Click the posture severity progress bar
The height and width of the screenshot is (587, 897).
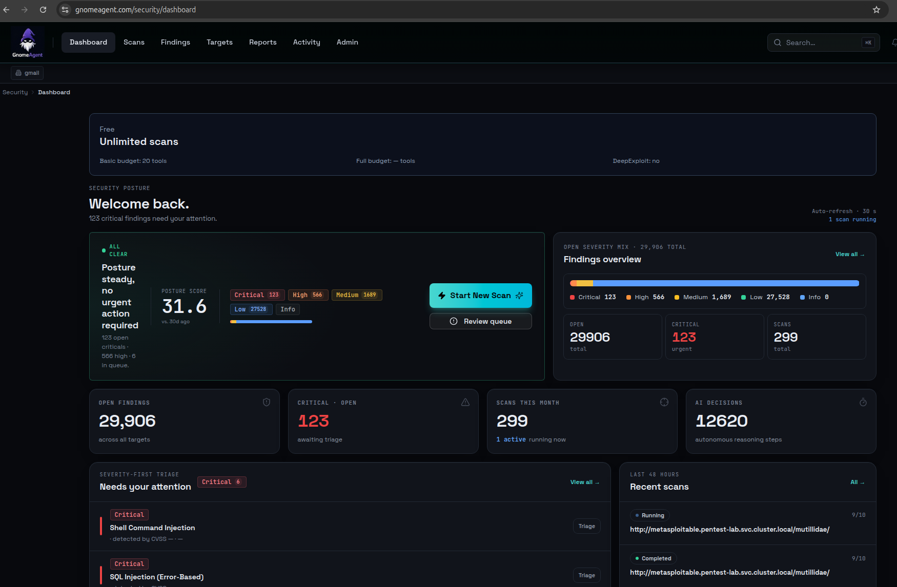(271, 322)
